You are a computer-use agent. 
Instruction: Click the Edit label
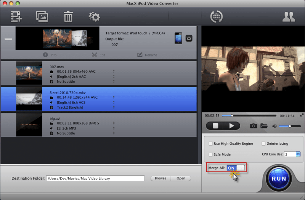pos(102,55)
